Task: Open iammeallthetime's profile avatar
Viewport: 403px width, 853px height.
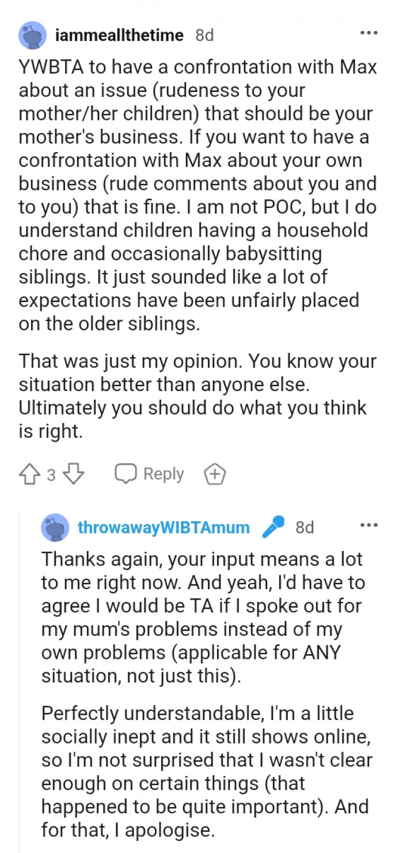Action: [x=33, y=35]
